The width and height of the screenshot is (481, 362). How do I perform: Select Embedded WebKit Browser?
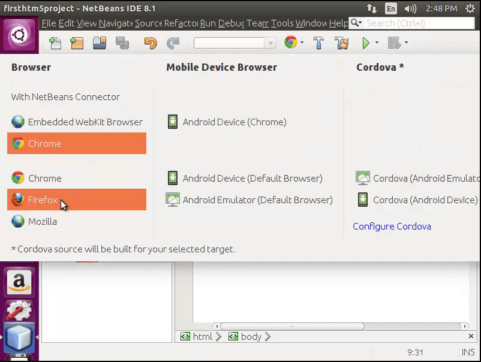[77, 122]
